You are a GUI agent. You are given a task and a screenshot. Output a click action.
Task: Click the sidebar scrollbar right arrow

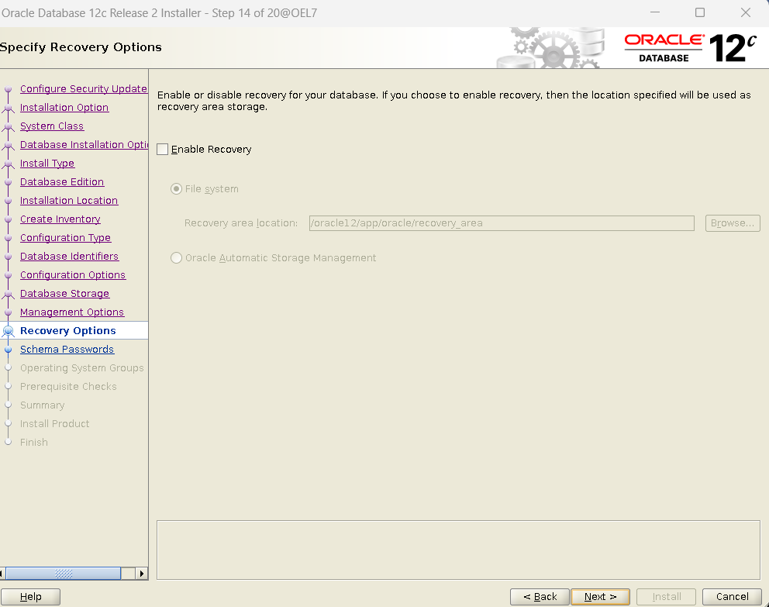(142, 573)
